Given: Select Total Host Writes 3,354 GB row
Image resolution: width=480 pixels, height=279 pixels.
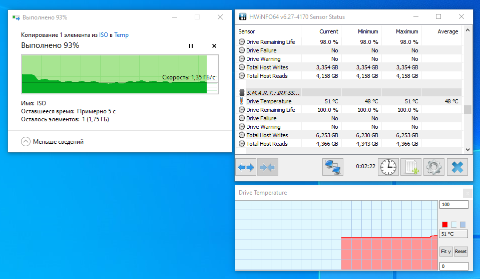Looking at the screenshot, I should pyautogui.click(x=350, y=67).
